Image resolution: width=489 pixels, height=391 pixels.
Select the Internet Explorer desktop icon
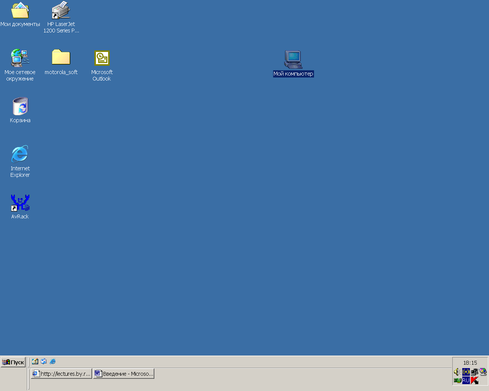(20, 154)
